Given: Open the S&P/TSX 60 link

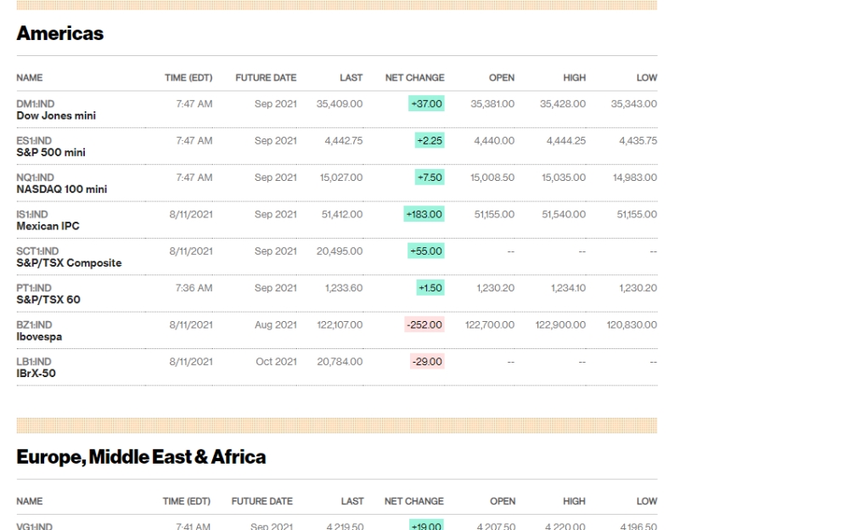Looking at the screenshot, I should tap(48, 300).
